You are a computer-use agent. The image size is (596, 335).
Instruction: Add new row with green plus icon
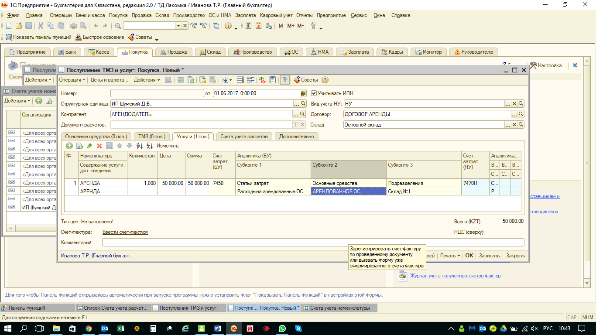pos(69,146)
